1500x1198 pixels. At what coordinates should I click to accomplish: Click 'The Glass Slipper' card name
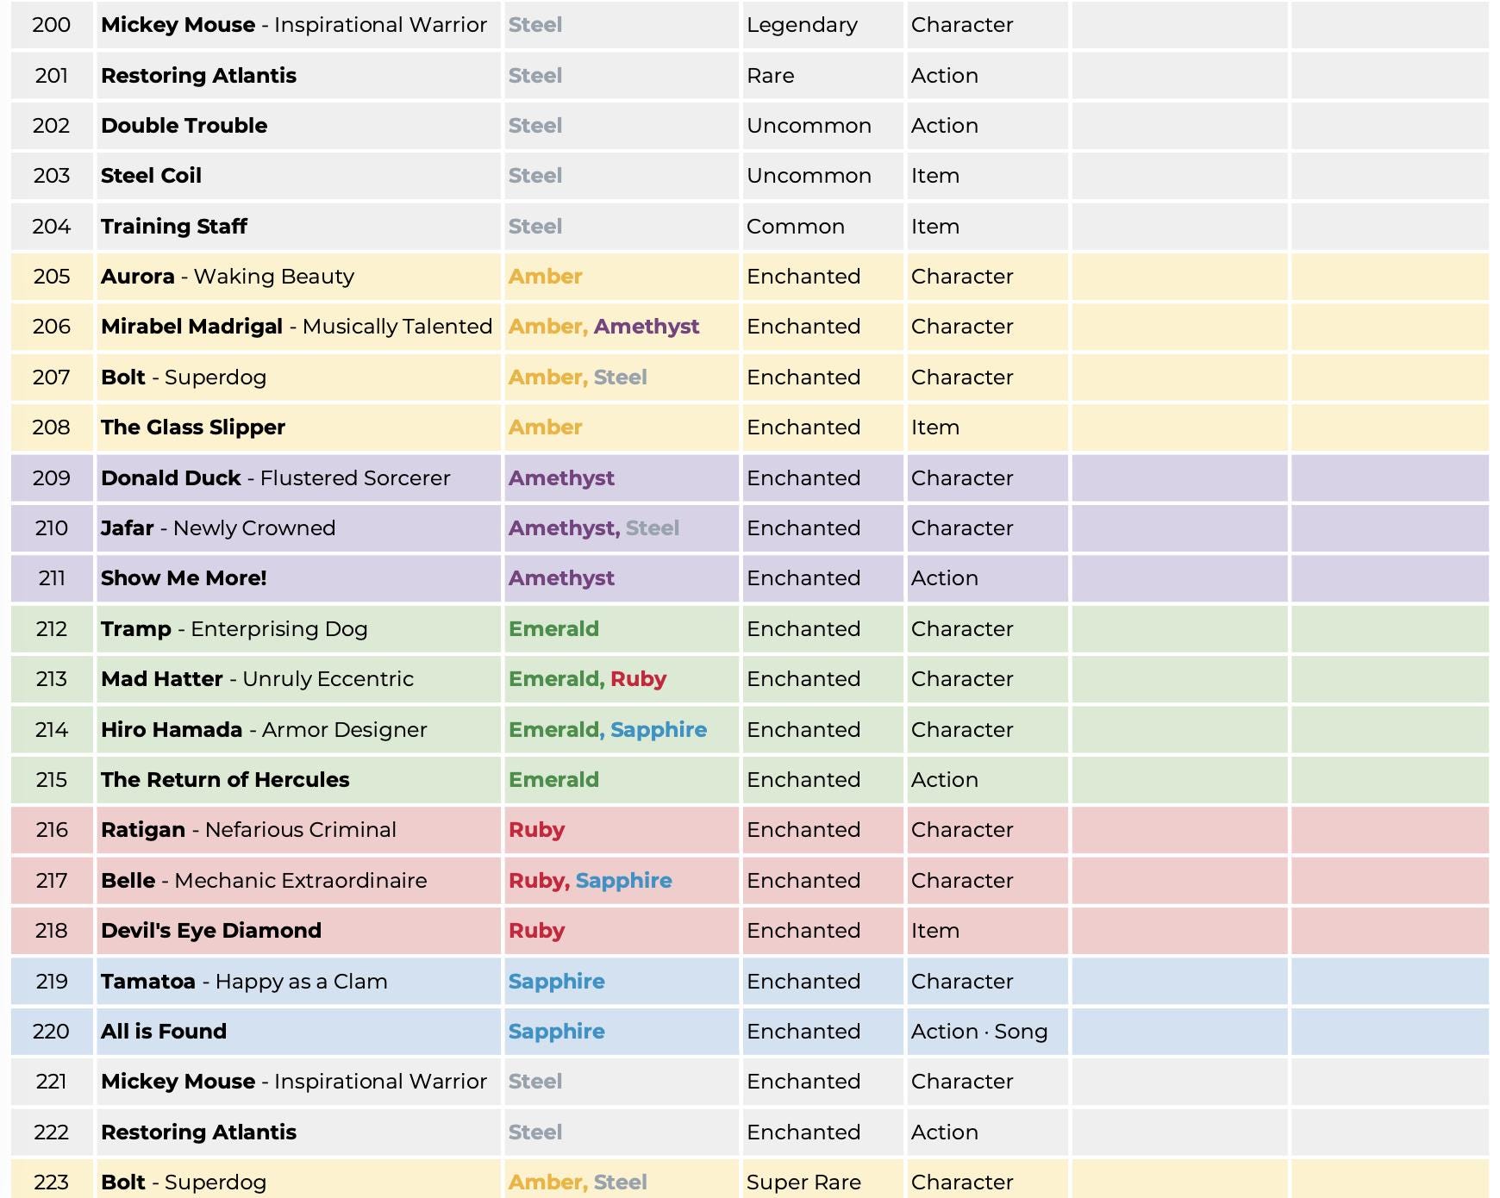click(193, 427)
